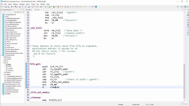Click the search magnifier icon at top right
Viewport: 189px width, 106px height.
[x=178, y=7]
